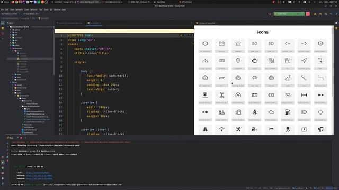Click the red stop button in toolbar
This screenshot has width=339, height=190.
[308, 14]
